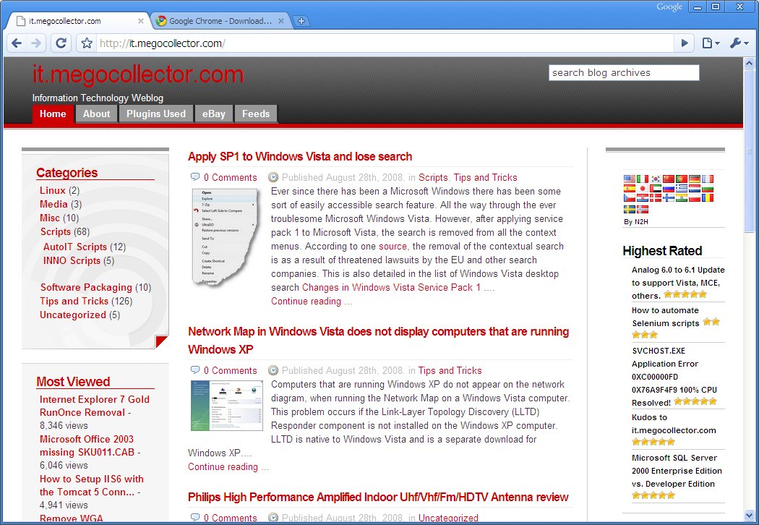Open the eBay navigation tab

(214, 114)
